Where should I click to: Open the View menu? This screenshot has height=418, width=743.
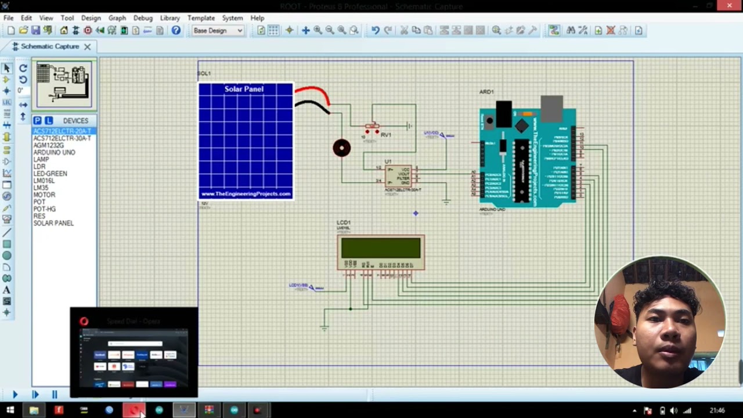click(46, 18)
